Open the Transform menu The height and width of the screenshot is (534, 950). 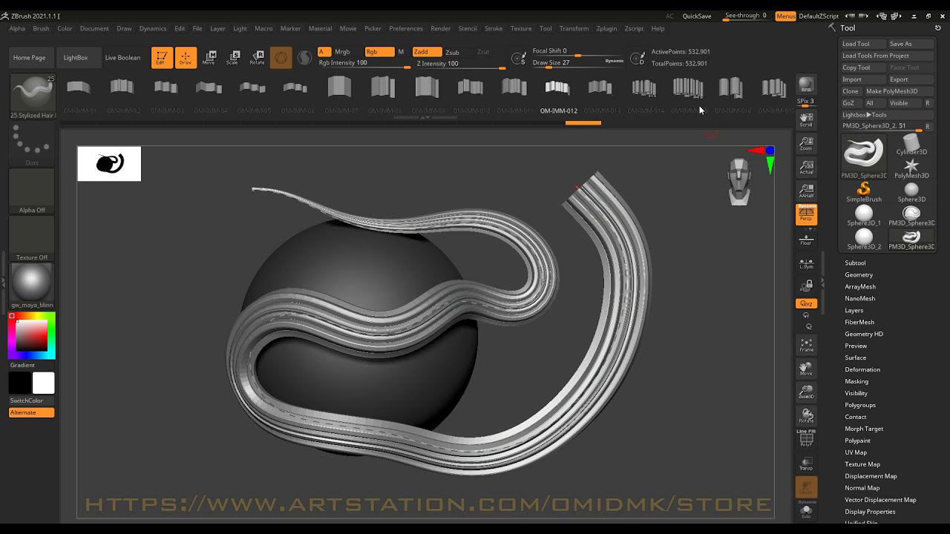(x=574, y=28)
